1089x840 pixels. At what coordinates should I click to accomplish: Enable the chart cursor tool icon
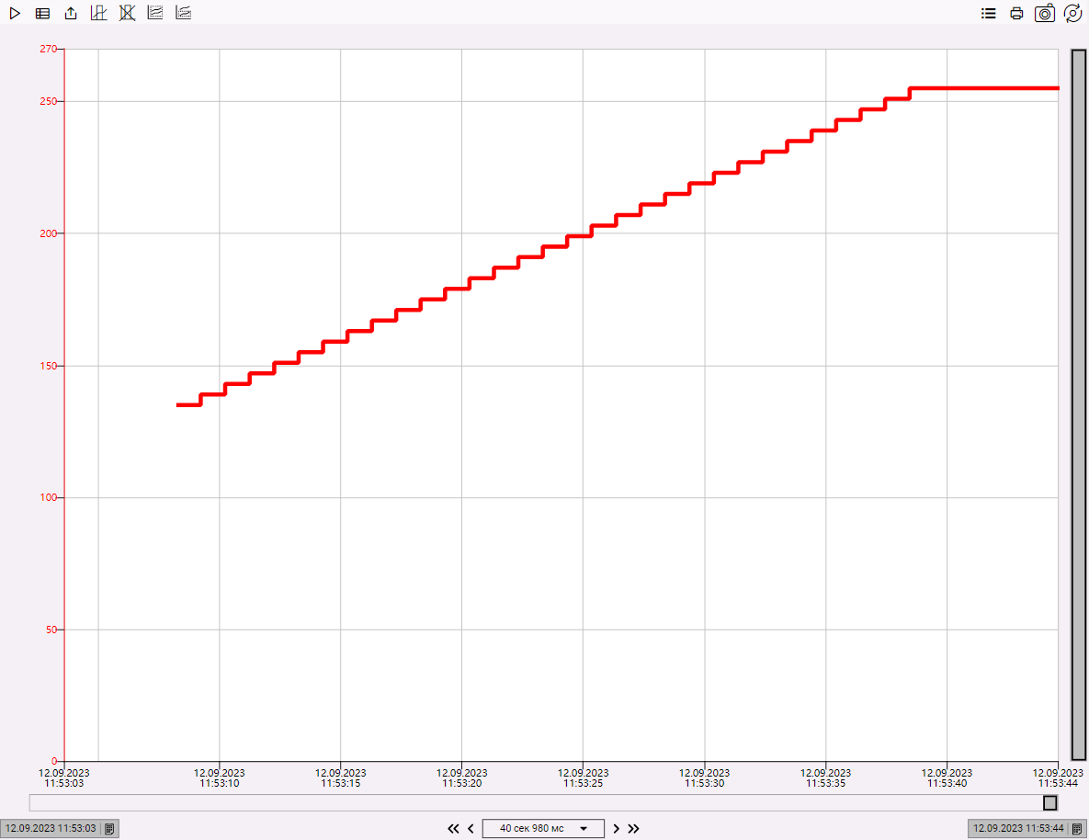tap(99, 14)
